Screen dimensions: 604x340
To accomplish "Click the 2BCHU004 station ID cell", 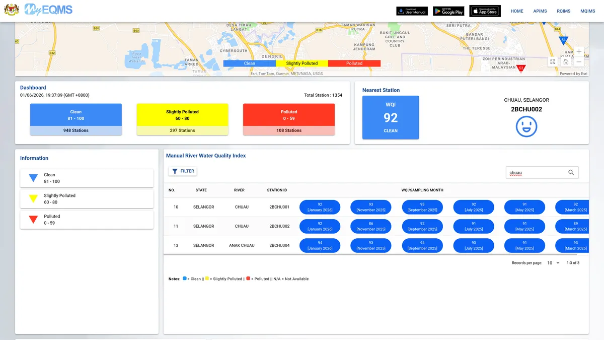I will click(279, 245).
